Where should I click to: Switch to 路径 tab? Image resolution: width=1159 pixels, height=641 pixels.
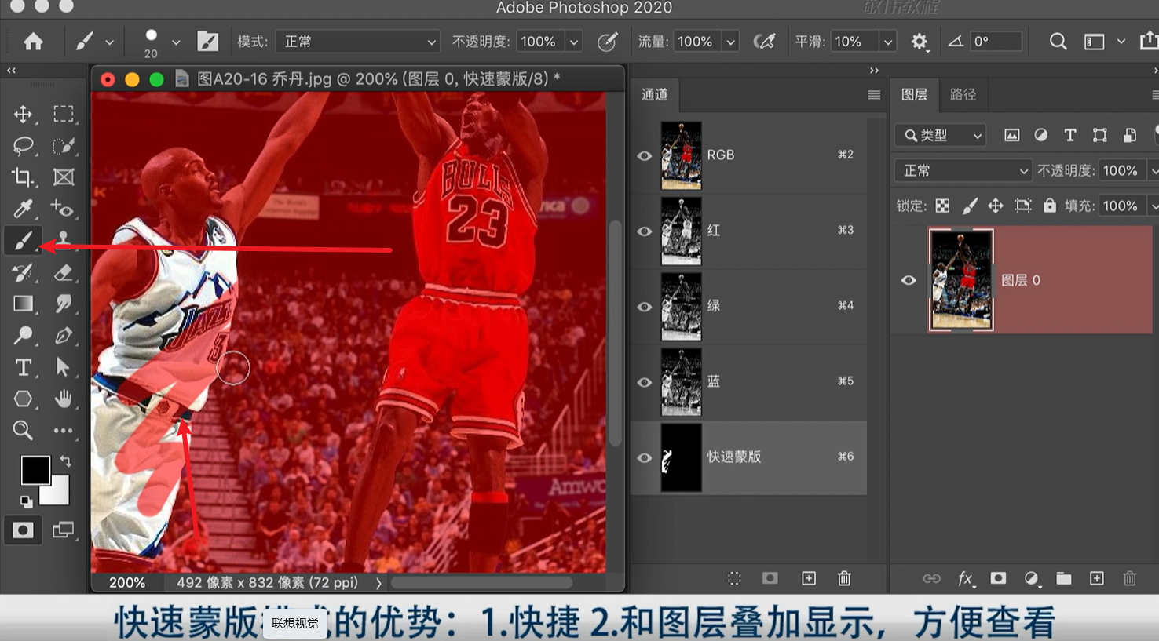pyautogui.click(x=963, y=94)
